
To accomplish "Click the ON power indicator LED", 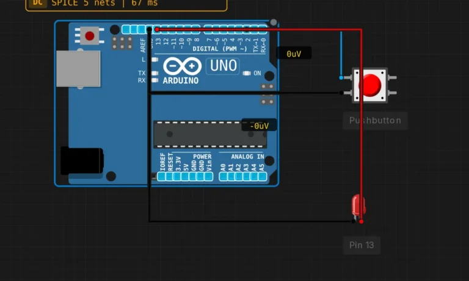I will click(x=247, y=73).
